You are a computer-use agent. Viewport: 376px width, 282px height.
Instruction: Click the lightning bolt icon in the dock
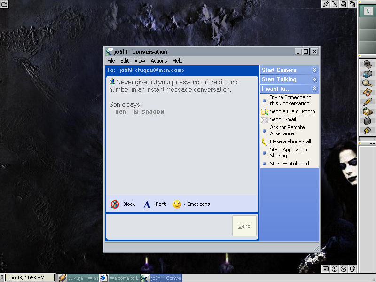(367, 130)
